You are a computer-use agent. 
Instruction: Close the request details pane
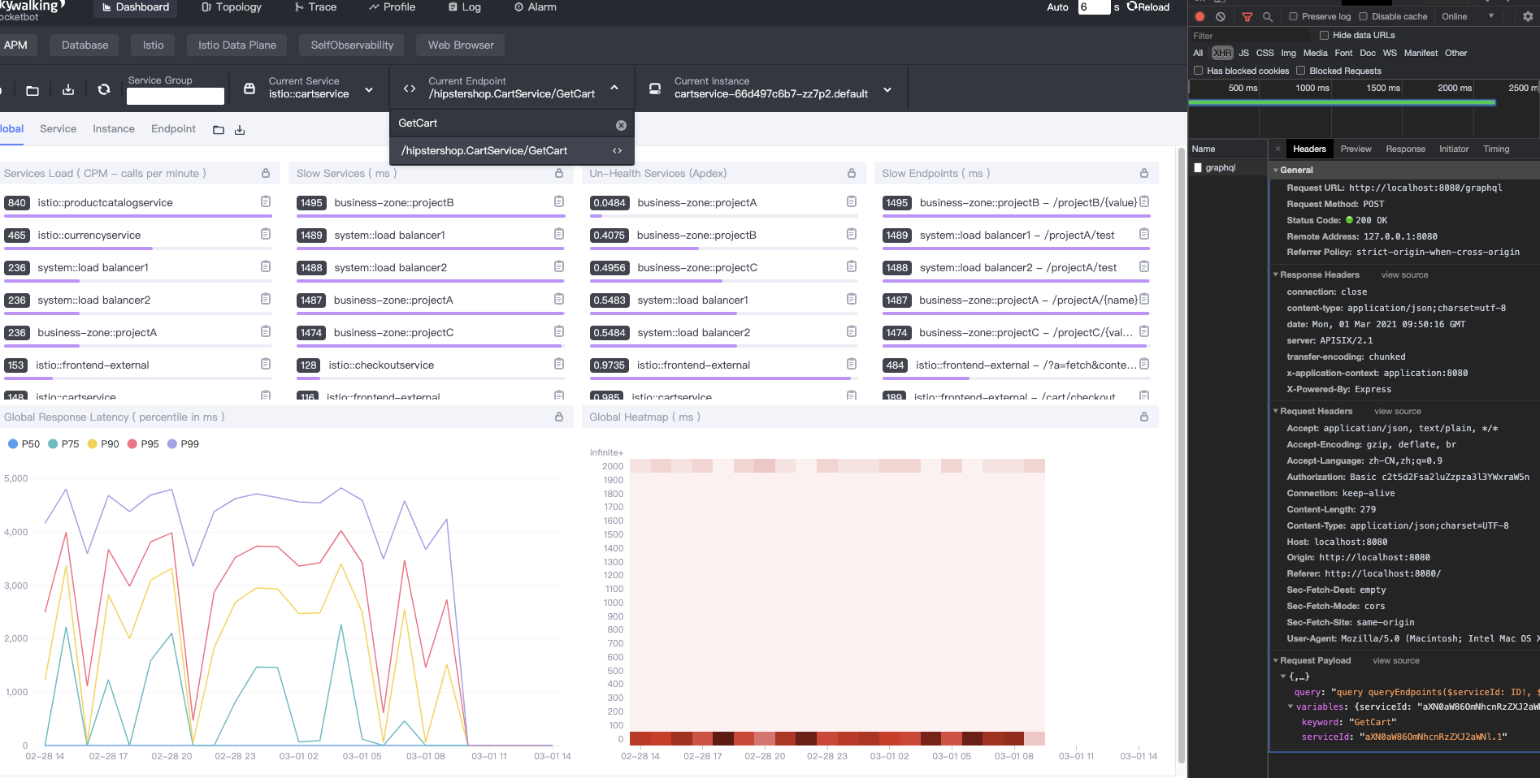(1278, 149)
